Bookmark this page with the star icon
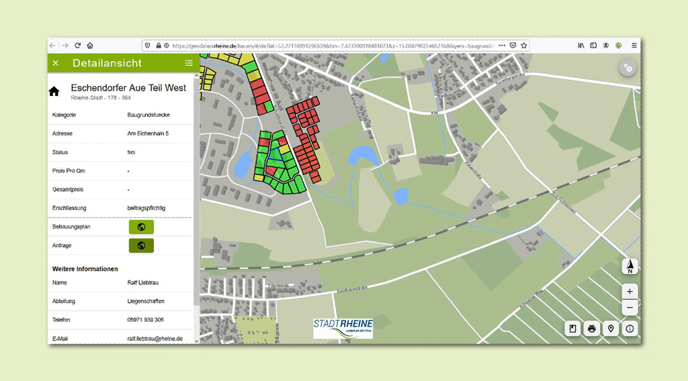This screenshot has height=381, width=688. [523, 46]
